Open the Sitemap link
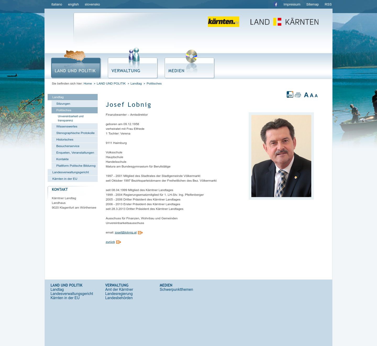 pos(313,4)
